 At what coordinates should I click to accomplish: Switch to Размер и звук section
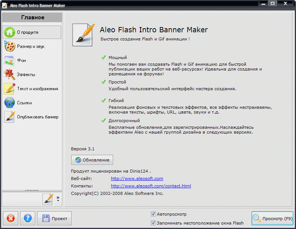click(31, 46)
